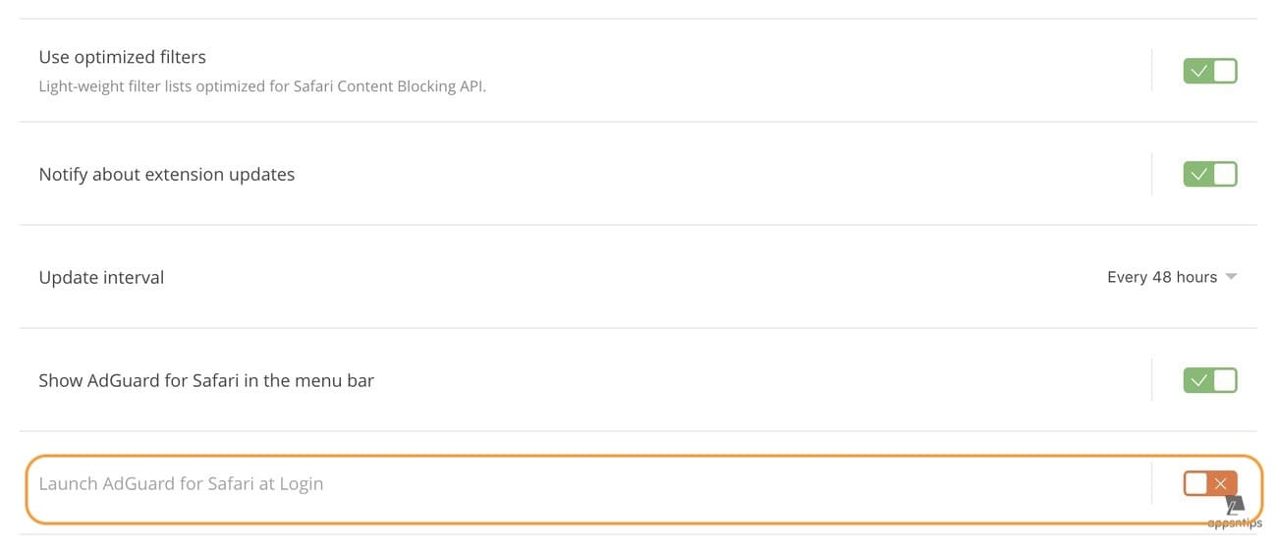
Task: Click the X icon on Login toggle
Action: pyautogui.click(x=1221, y=483)
